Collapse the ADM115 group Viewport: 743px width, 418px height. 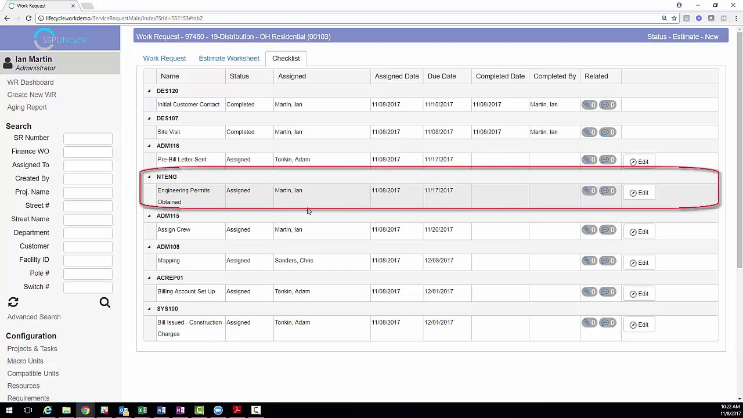coord(149,216)
